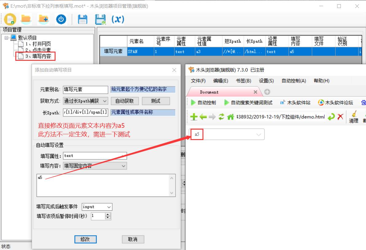
Task: Open the 填写内容 dropdown showing 填写固定内容
Action: tap(123, 166)
